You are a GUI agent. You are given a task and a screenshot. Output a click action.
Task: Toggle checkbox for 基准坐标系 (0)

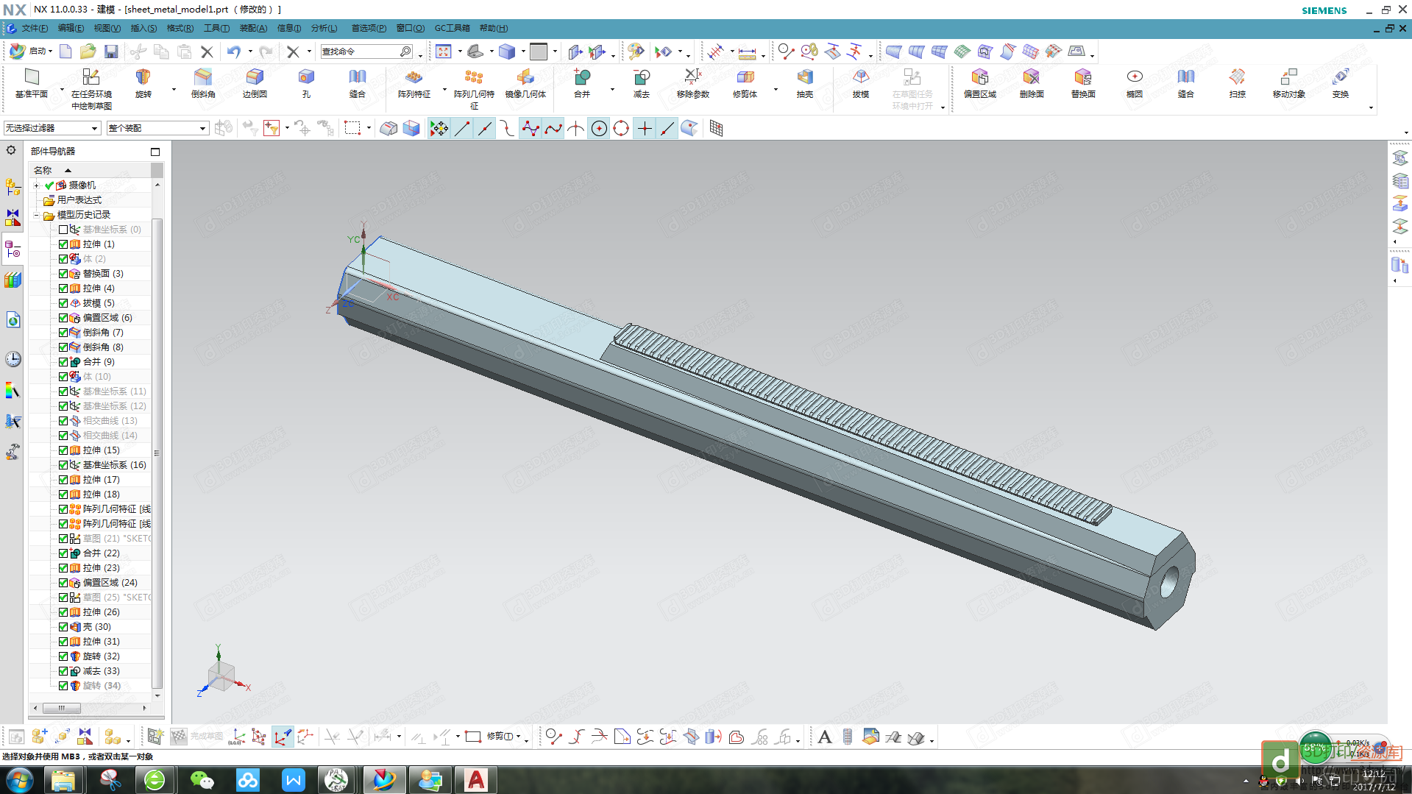coord(63,230)
